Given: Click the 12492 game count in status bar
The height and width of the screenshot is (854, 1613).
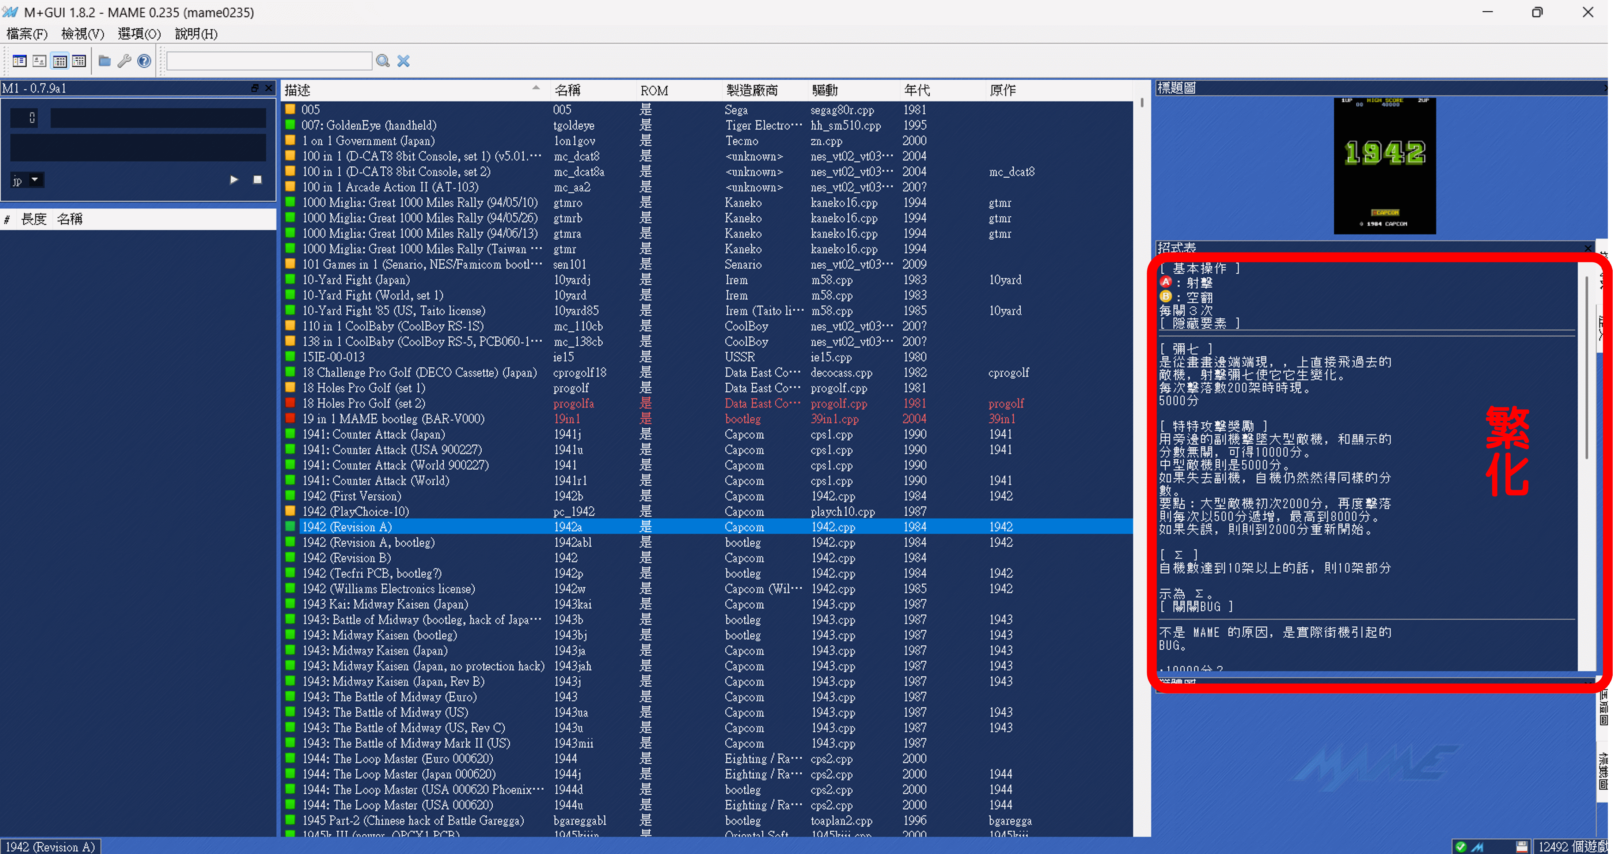Looking at the screenshot, I should point(1573,846).
